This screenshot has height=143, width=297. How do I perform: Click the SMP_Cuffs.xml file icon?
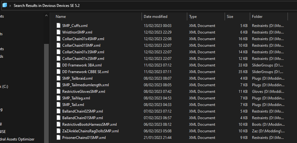click(x=59, y=25)
